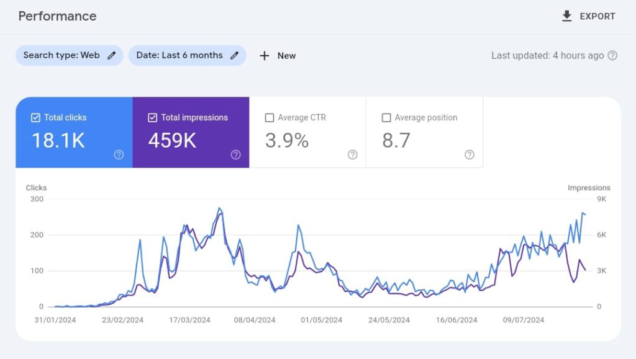Uncheck the Total impressions checkbox
This screenshot has height=359, width=636.
click(153, 118)
